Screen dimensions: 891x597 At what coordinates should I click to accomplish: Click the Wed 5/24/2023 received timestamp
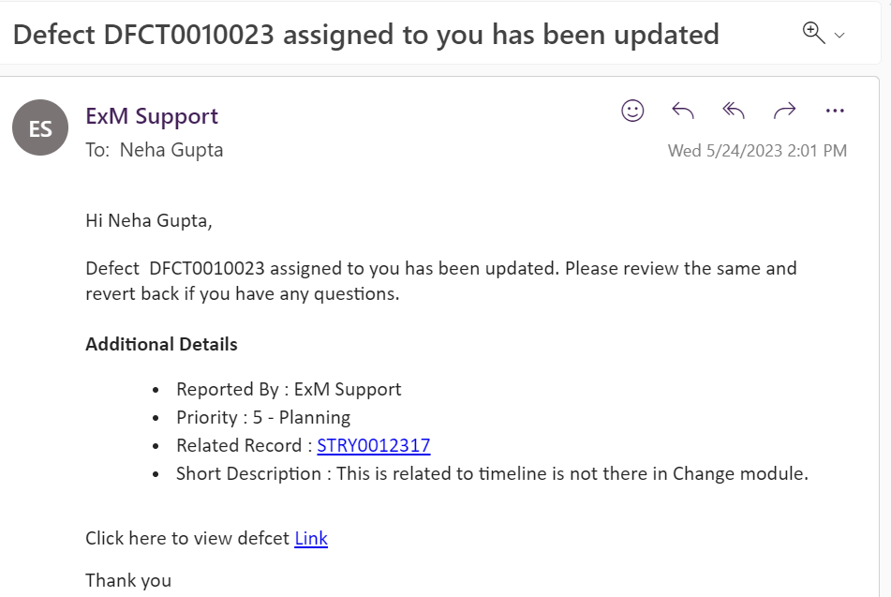point(757,150)
